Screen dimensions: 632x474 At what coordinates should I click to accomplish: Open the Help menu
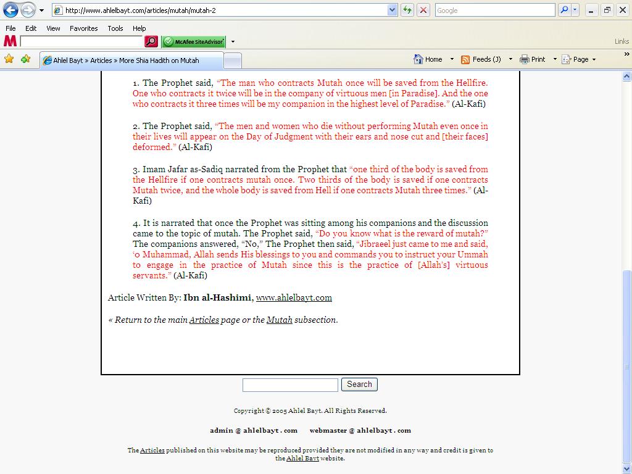click(139, 28)
